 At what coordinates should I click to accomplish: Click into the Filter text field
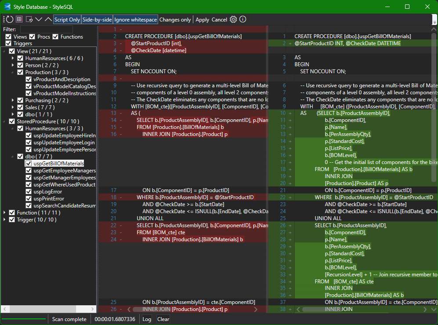(40, 29)
